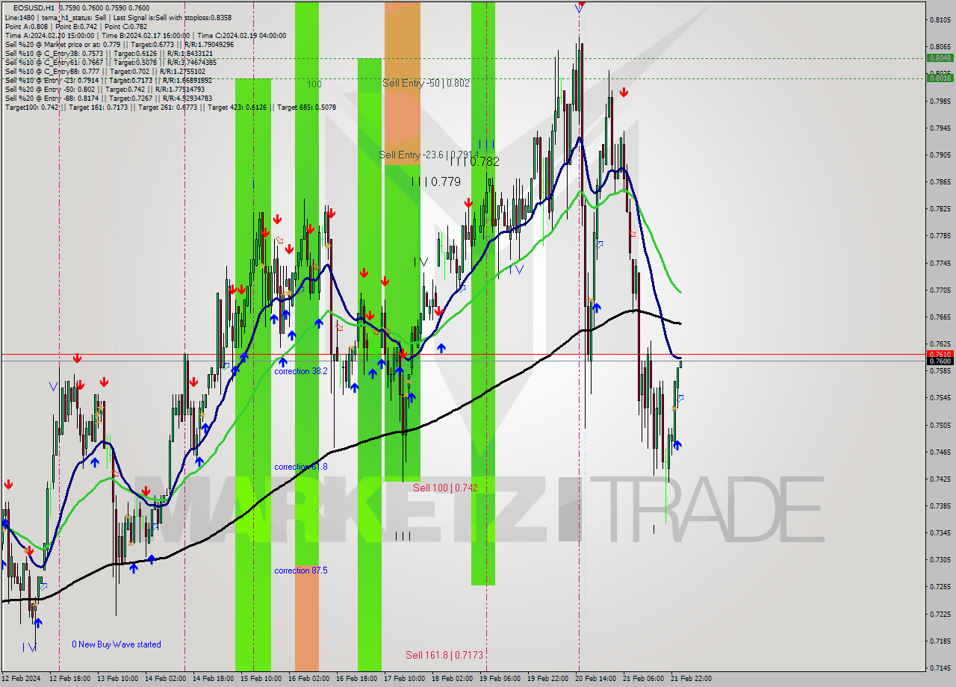
Task: Click the red 0.7610 price tag
Action: click(x=940, y=354)
